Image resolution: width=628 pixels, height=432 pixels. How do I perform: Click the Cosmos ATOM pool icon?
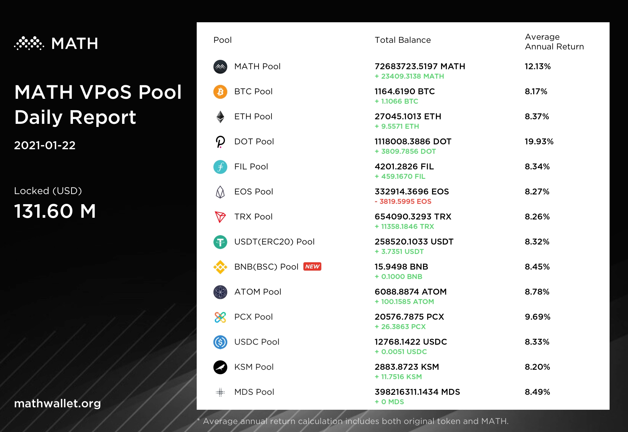pos(220,292)
